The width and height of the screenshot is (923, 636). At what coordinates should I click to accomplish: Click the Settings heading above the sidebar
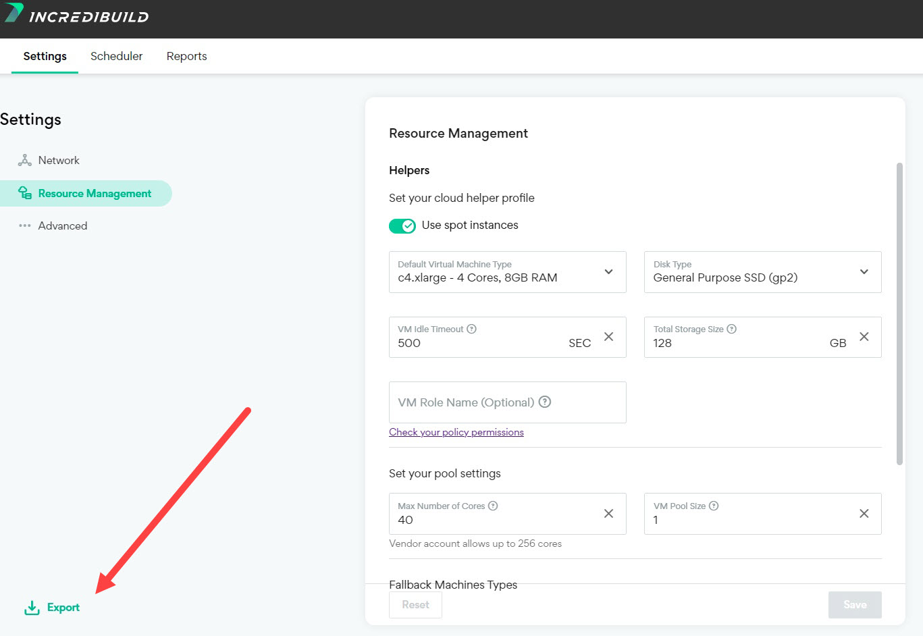[x=30, y=120]
